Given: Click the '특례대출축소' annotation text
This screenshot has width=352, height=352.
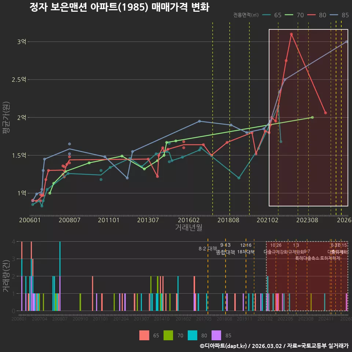Looking at the screenshot, I should click(x=307, y=258).
